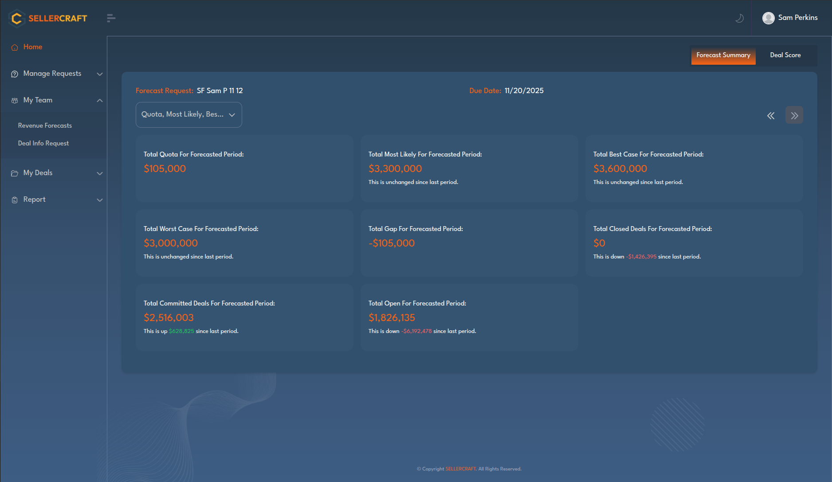
Task: Switch to the Deal Score tab
Action: [785, 55]
